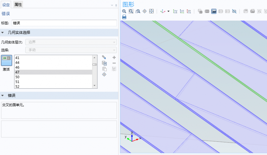Select boundary 50 in the list

pyautogui.click(x=53, y=77)
